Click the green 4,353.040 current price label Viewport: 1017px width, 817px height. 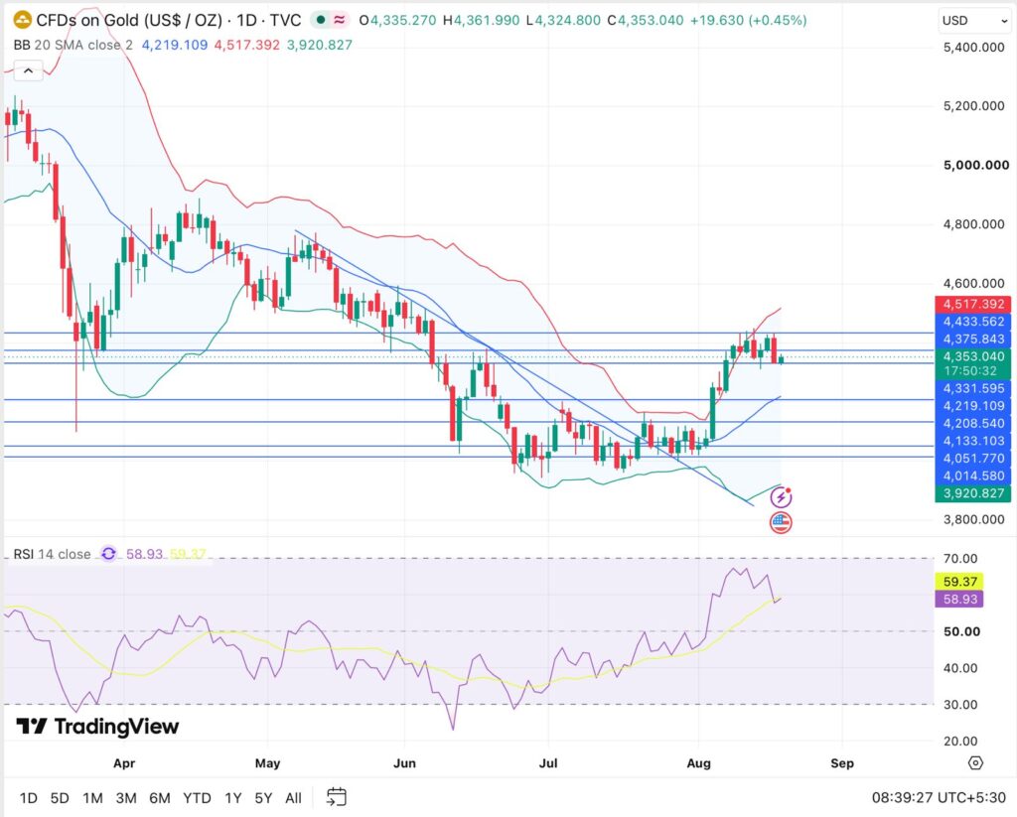(x=973, y=356)
